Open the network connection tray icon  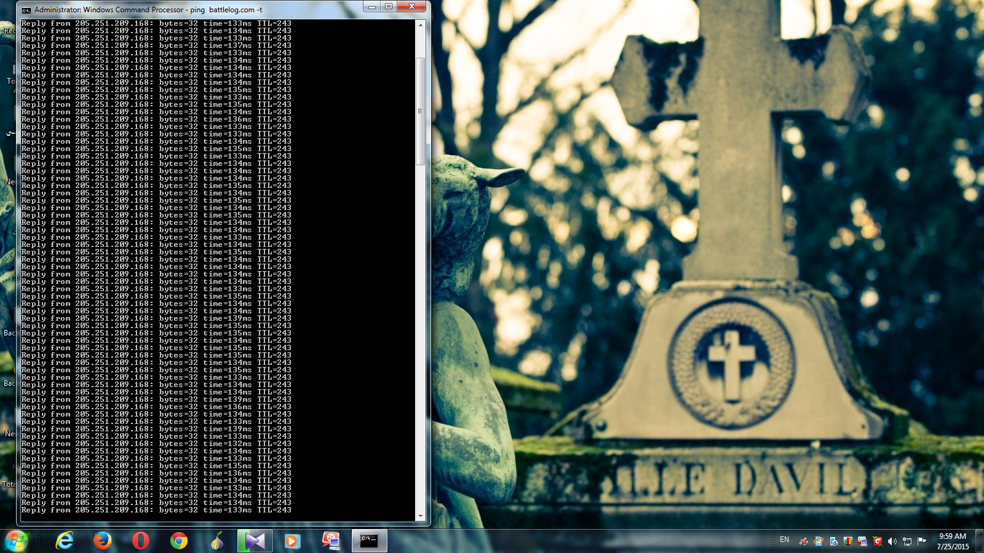907,541
